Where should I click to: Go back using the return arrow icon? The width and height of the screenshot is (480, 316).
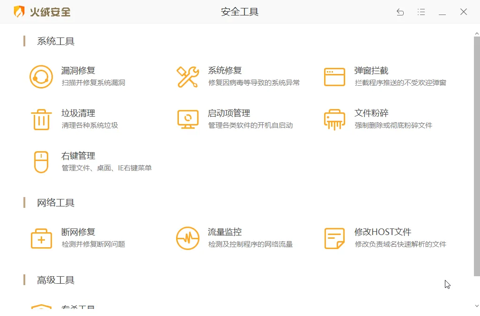[400, 12]
